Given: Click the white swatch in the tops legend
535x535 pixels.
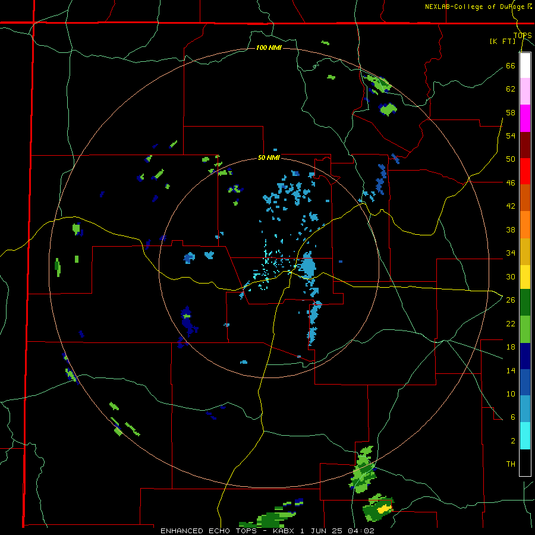Looking at the screenshot, I should (x=525, y=65).
